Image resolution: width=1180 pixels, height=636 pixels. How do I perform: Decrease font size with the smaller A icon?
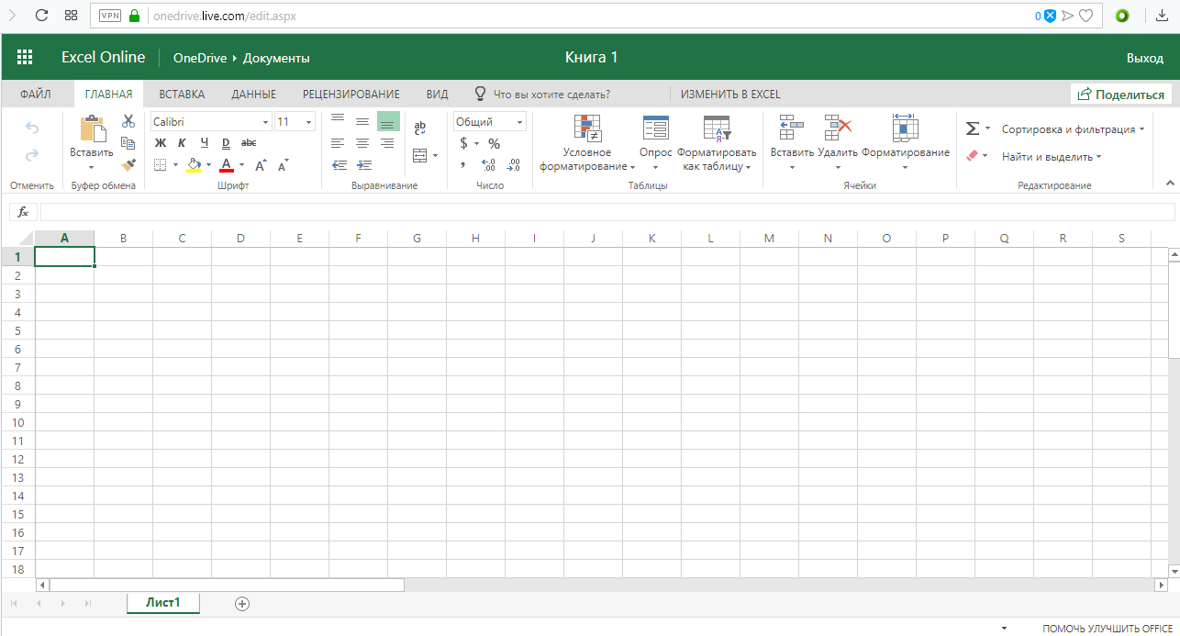point(284,165)
